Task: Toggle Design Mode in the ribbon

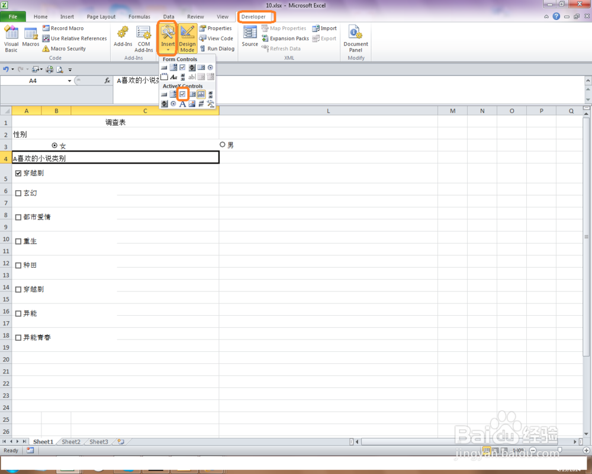Action: pyautogui.click(x=187, y=39)
